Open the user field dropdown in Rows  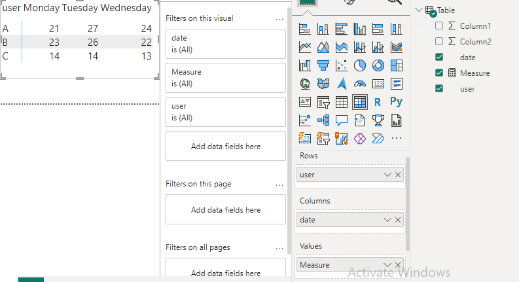pyautogui.click(x=387, y=175)
